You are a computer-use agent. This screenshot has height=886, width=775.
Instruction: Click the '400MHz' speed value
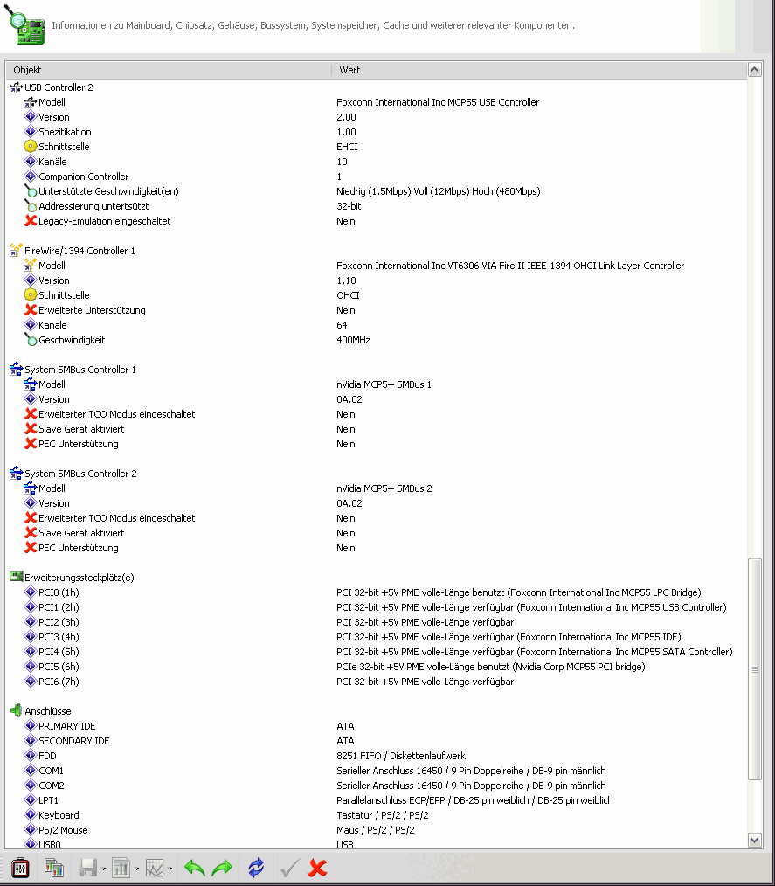tap(353, 340)
